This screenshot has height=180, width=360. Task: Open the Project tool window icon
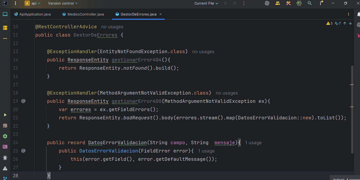[5, 14]
